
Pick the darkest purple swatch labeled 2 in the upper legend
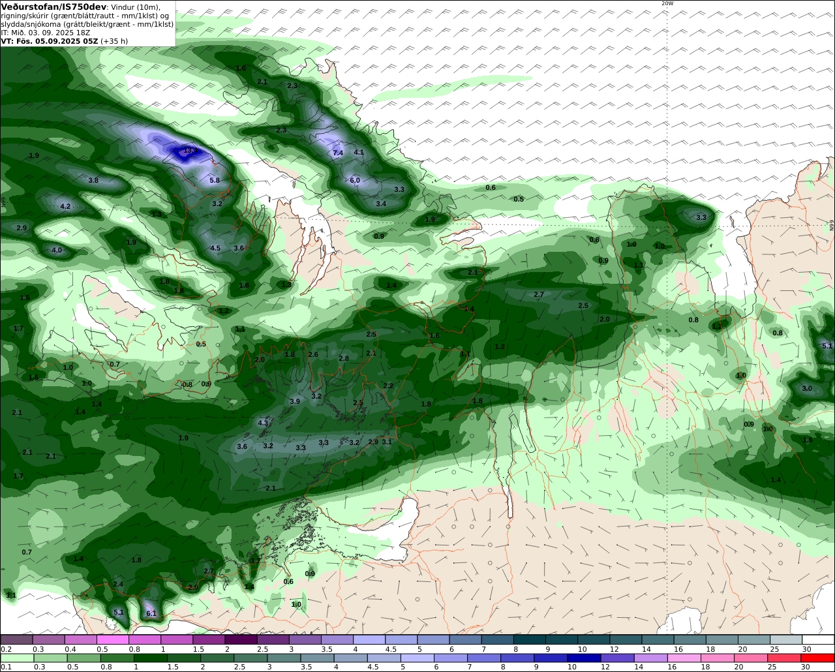[x=241, y=639]
